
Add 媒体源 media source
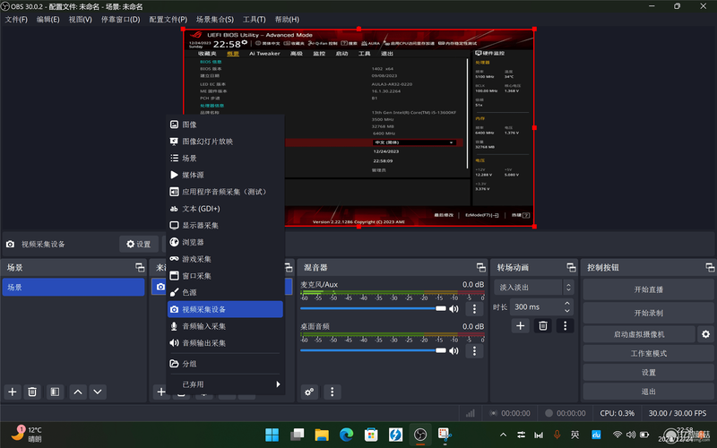pos(225,175)
